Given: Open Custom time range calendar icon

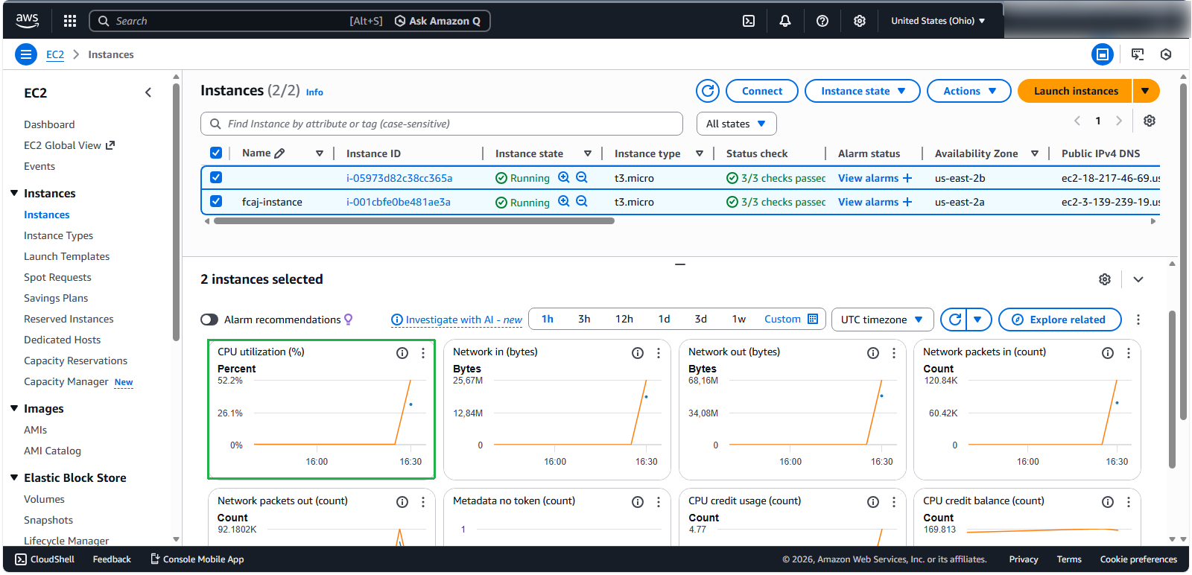Looking at the screenshot, I should click(x=813, y=319).
